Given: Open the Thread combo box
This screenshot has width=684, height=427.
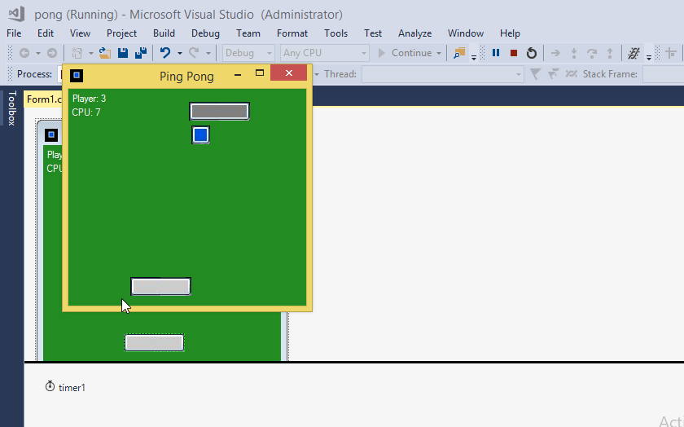Looking at the screenshot, I should click(443, 74).
